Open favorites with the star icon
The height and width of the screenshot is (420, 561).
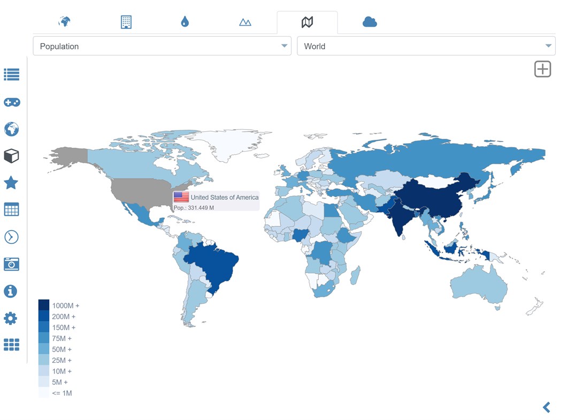pyautogui.click(x=11, y=183)
